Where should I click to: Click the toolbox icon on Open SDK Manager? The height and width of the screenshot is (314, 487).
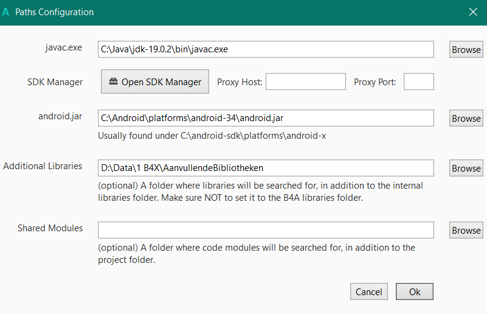[112, 82]
